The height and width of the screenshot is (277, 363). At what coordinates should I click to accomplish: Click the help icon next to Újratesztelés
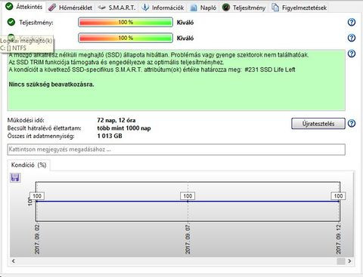click(352, 123)
